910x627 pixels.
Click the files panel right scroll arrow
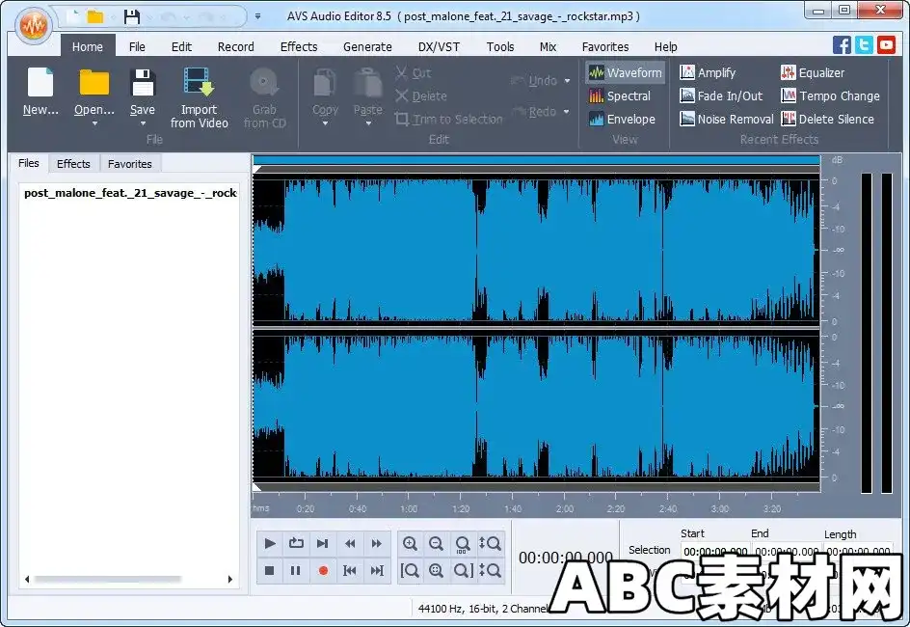(230, 579)
